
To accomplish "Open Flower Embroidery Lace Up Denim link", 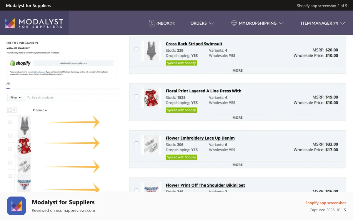I will [200, 138].
